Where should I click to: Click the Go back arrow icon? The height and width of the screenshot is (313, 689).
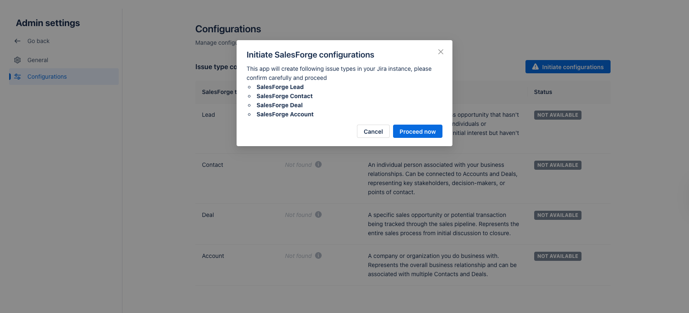17,41
